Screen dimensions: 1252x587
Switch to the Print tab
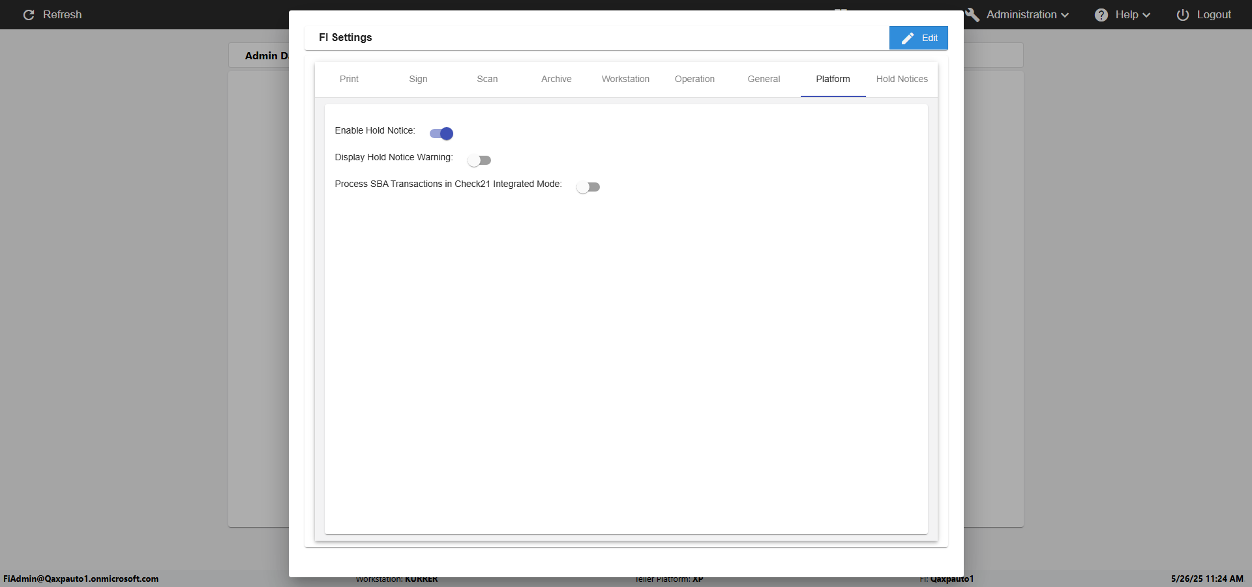click(349, 79)
